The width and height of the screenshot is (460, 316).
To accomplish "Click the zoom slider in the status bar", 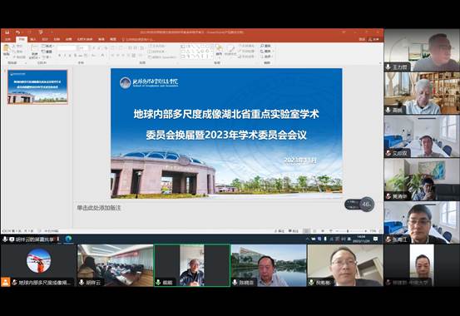I will coord(349,231).
